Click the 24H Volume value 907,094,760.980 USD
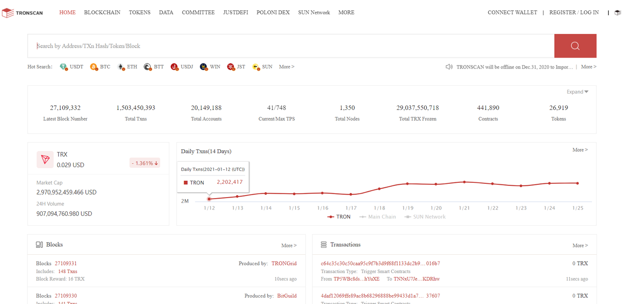630x304 pixels. [x=64, y=214]
